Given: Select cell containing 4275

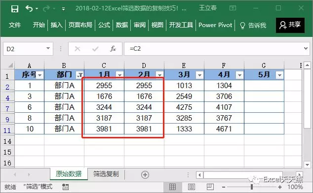Looking at the screenshot, I should click(184, 107).
